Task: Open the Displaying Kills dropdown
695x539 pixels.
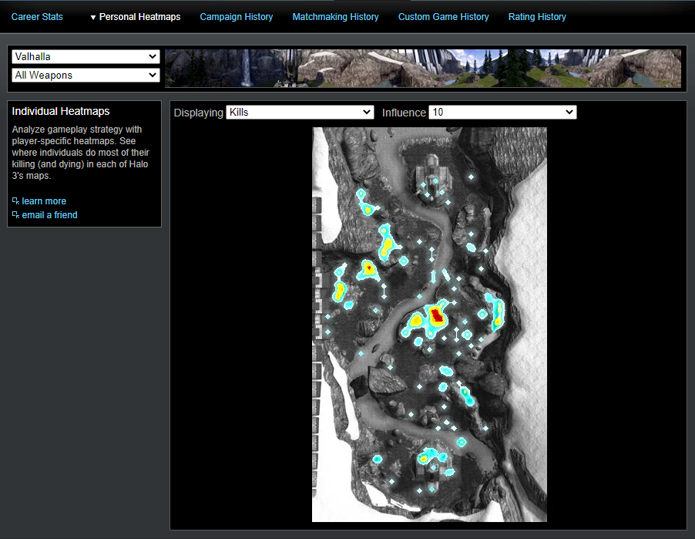Action: [300, 113]
